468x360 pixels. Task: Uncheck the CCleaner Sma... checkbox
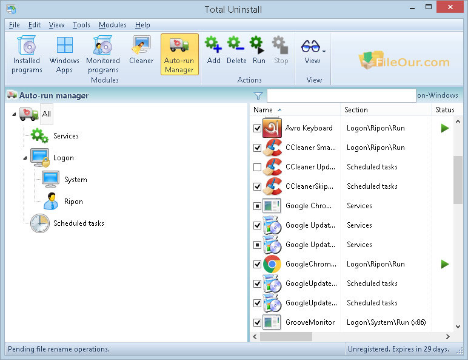(x=257, y=148)
